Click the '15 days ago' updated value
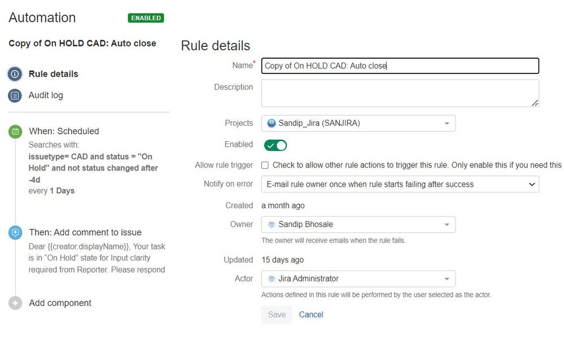The width and height of the screenshot is (564, 338). coord(282,260)
